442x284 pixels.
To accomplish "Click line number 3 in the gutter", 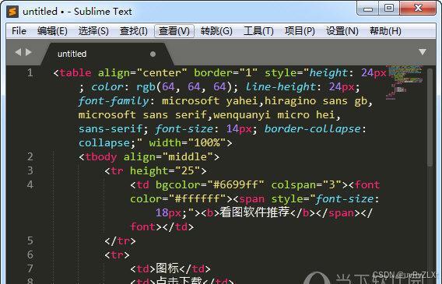I will 30,170.
